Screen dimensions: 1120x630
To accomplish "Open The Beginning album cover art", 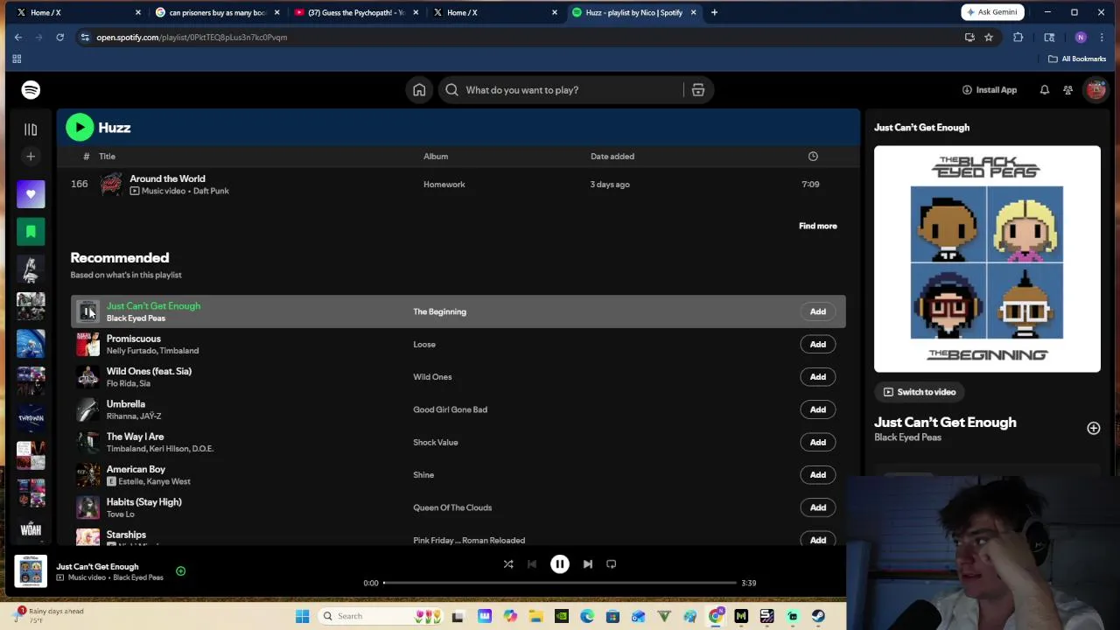I will [x=987, y=259].
